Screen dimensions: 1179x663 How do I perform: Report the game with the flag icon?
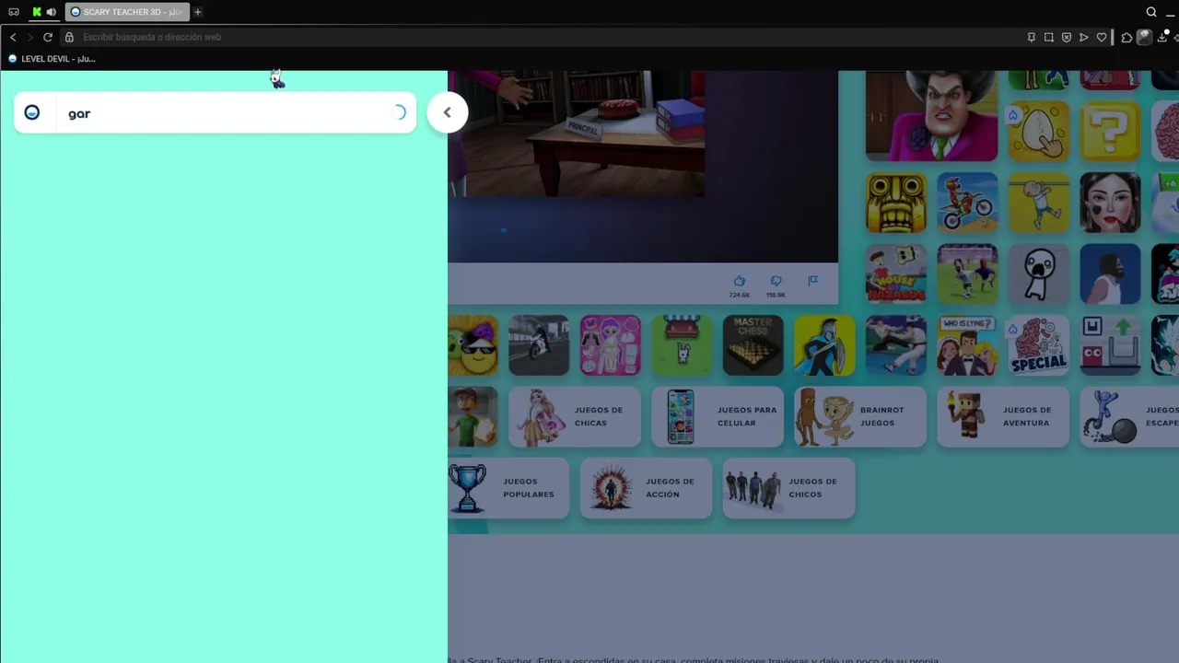click(x=812, y=281)
